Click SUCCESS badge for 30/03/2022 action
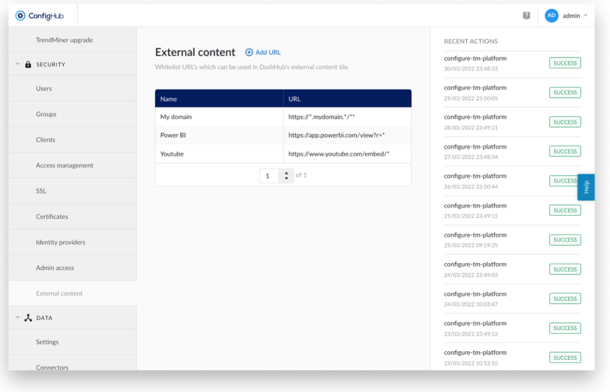The image size is (610, 392). pyautogui.click(x=565, y=63)
